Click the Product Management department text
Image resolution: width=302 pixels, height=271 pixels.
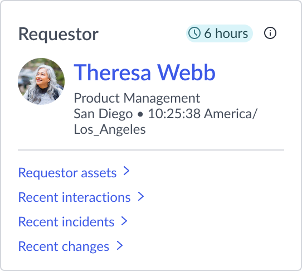[x=137, y=98]
